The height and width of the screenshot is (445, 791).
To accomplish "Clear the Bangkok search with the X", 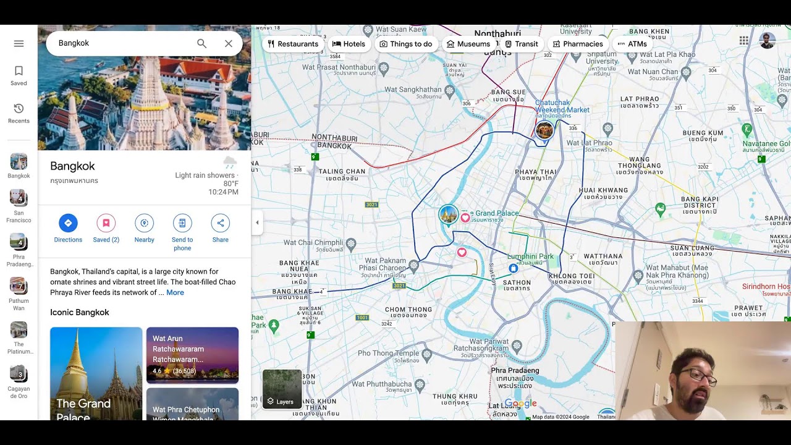I will (229, 43).
